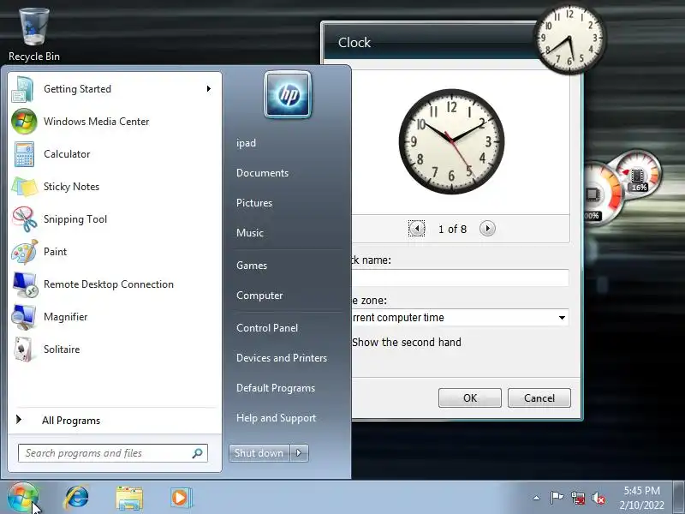Open the Calculator icon
685x514 pixels.
(x=24, y=154)
